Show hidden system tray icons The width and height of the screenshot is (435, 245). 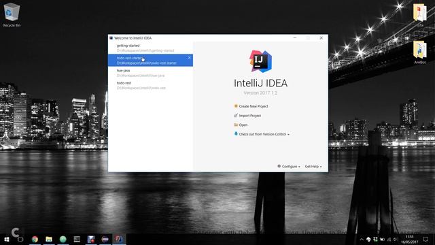pos(362,240)
